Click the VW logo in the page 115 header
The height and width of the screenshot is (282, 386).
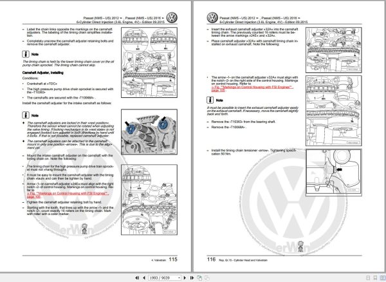pos(172,18)
